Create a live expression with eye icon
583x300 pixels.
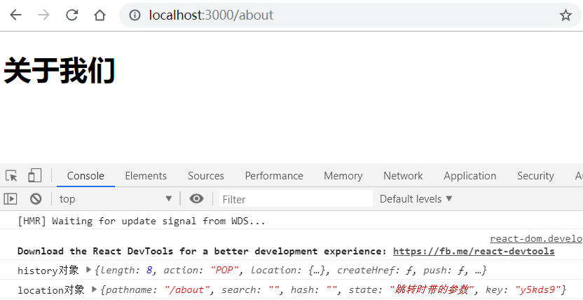point(196,198)
